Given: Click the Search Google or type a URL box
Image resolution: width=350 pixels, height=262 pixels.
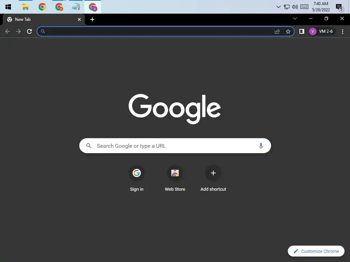Looking at the screenshot, I should tap(175, 146).
